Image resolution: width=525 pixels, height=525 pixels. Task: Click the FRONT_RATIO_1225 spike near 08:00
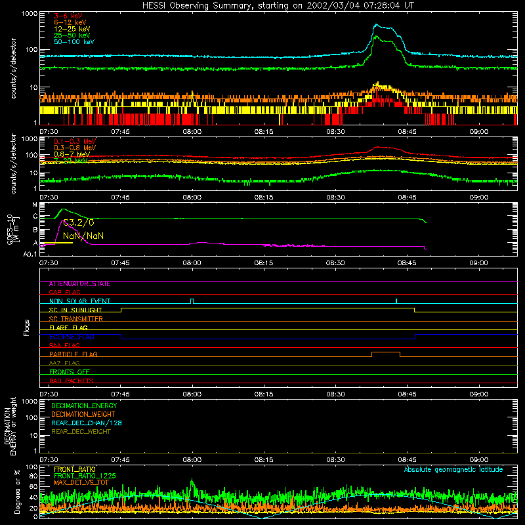point(192,484)
